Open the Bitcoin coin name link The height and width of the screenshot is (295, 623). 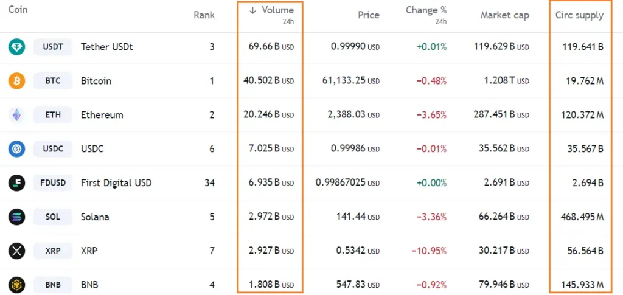[x=96, y=81]
